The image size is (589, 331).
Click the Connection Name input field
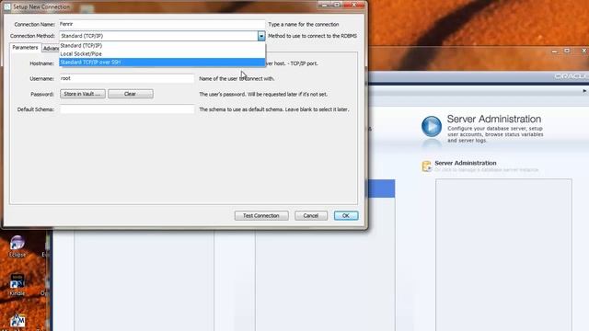[162, 25]
